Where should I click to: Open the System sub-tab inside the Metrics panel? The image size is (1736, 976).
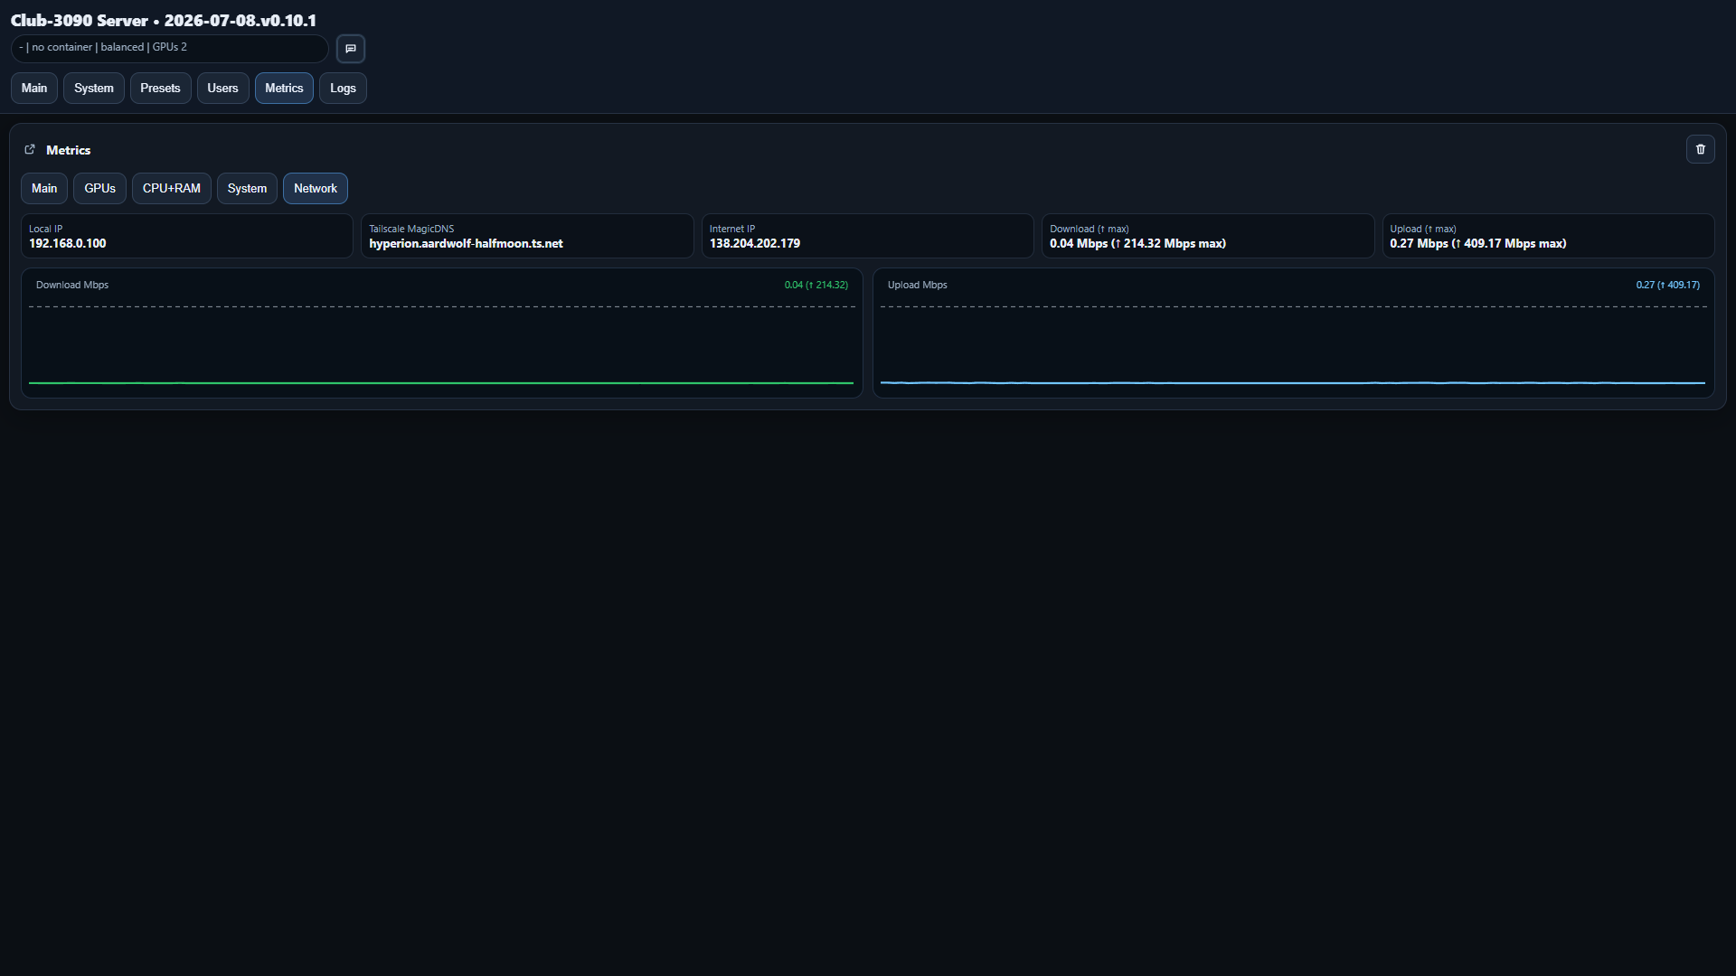point(247,189)
